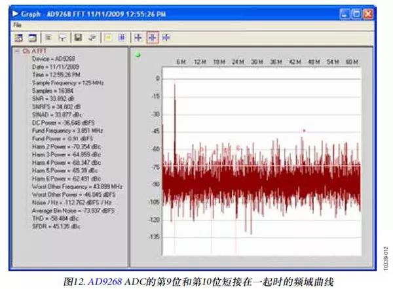Click the first blue crosshair zoom icon
Viewport: 393px width, 289px height.
tap(138, 37)
